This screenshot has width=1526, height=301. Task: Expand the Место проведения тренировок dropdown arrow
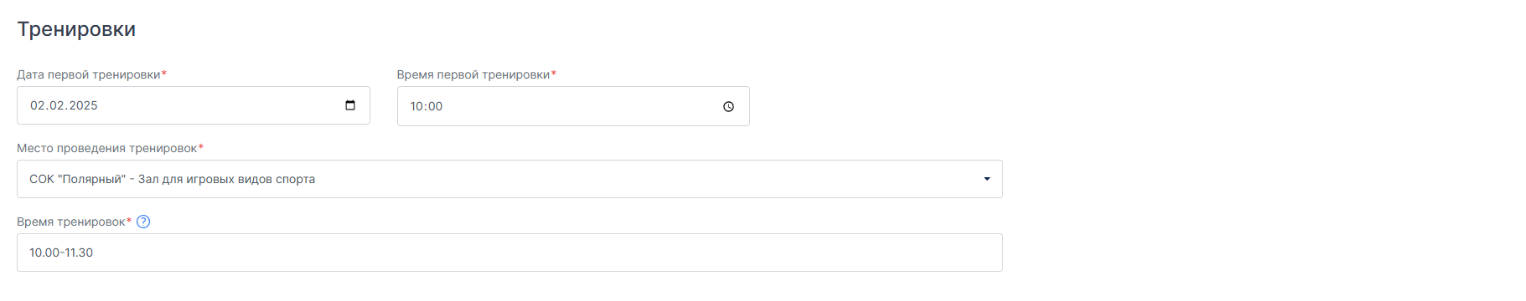point(986,179)
